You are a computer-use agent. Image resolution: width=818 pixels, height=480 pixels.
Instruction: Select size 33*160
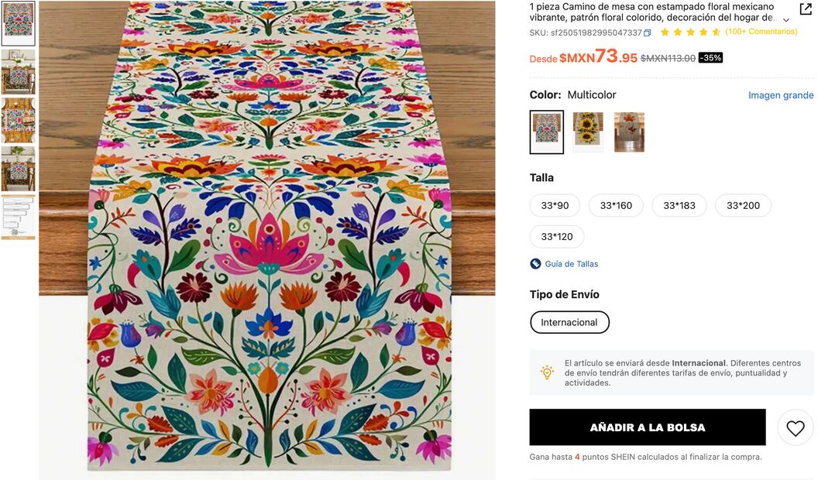point(615,205)
